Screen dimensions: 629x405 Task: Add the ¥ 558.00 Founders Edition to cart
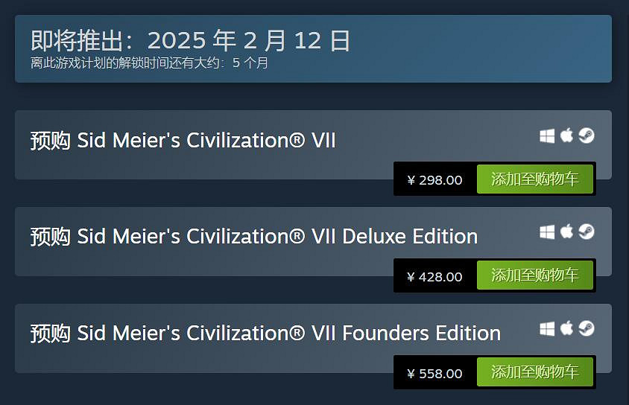(x=534, y=373)
